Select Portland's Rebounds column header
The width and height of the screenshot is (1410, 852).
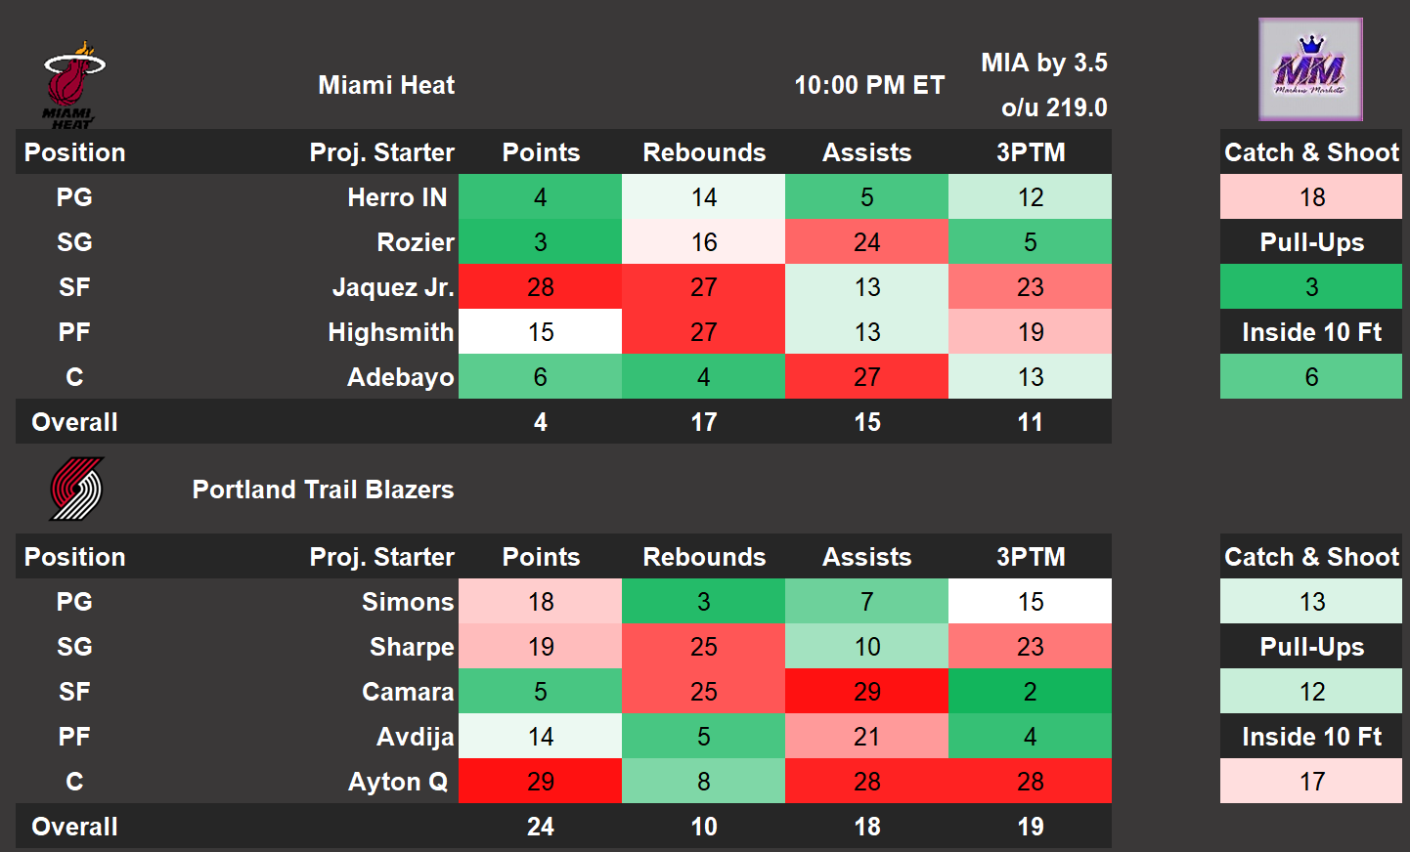704,557
